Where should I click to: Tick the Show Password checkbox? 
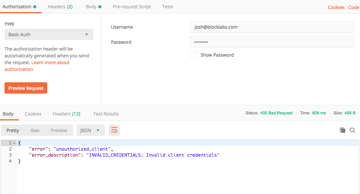click(x=193, y=55)
